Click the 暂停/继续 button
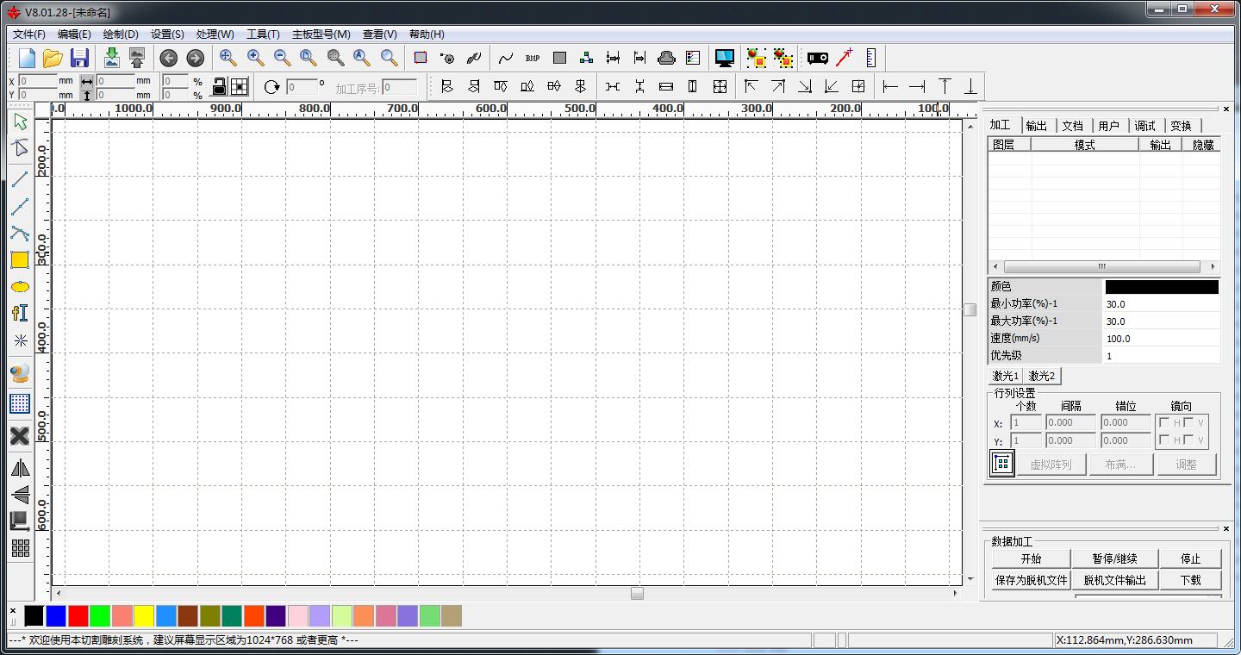The width and height of the screenshot is (1241, 655). [1115, 558]
